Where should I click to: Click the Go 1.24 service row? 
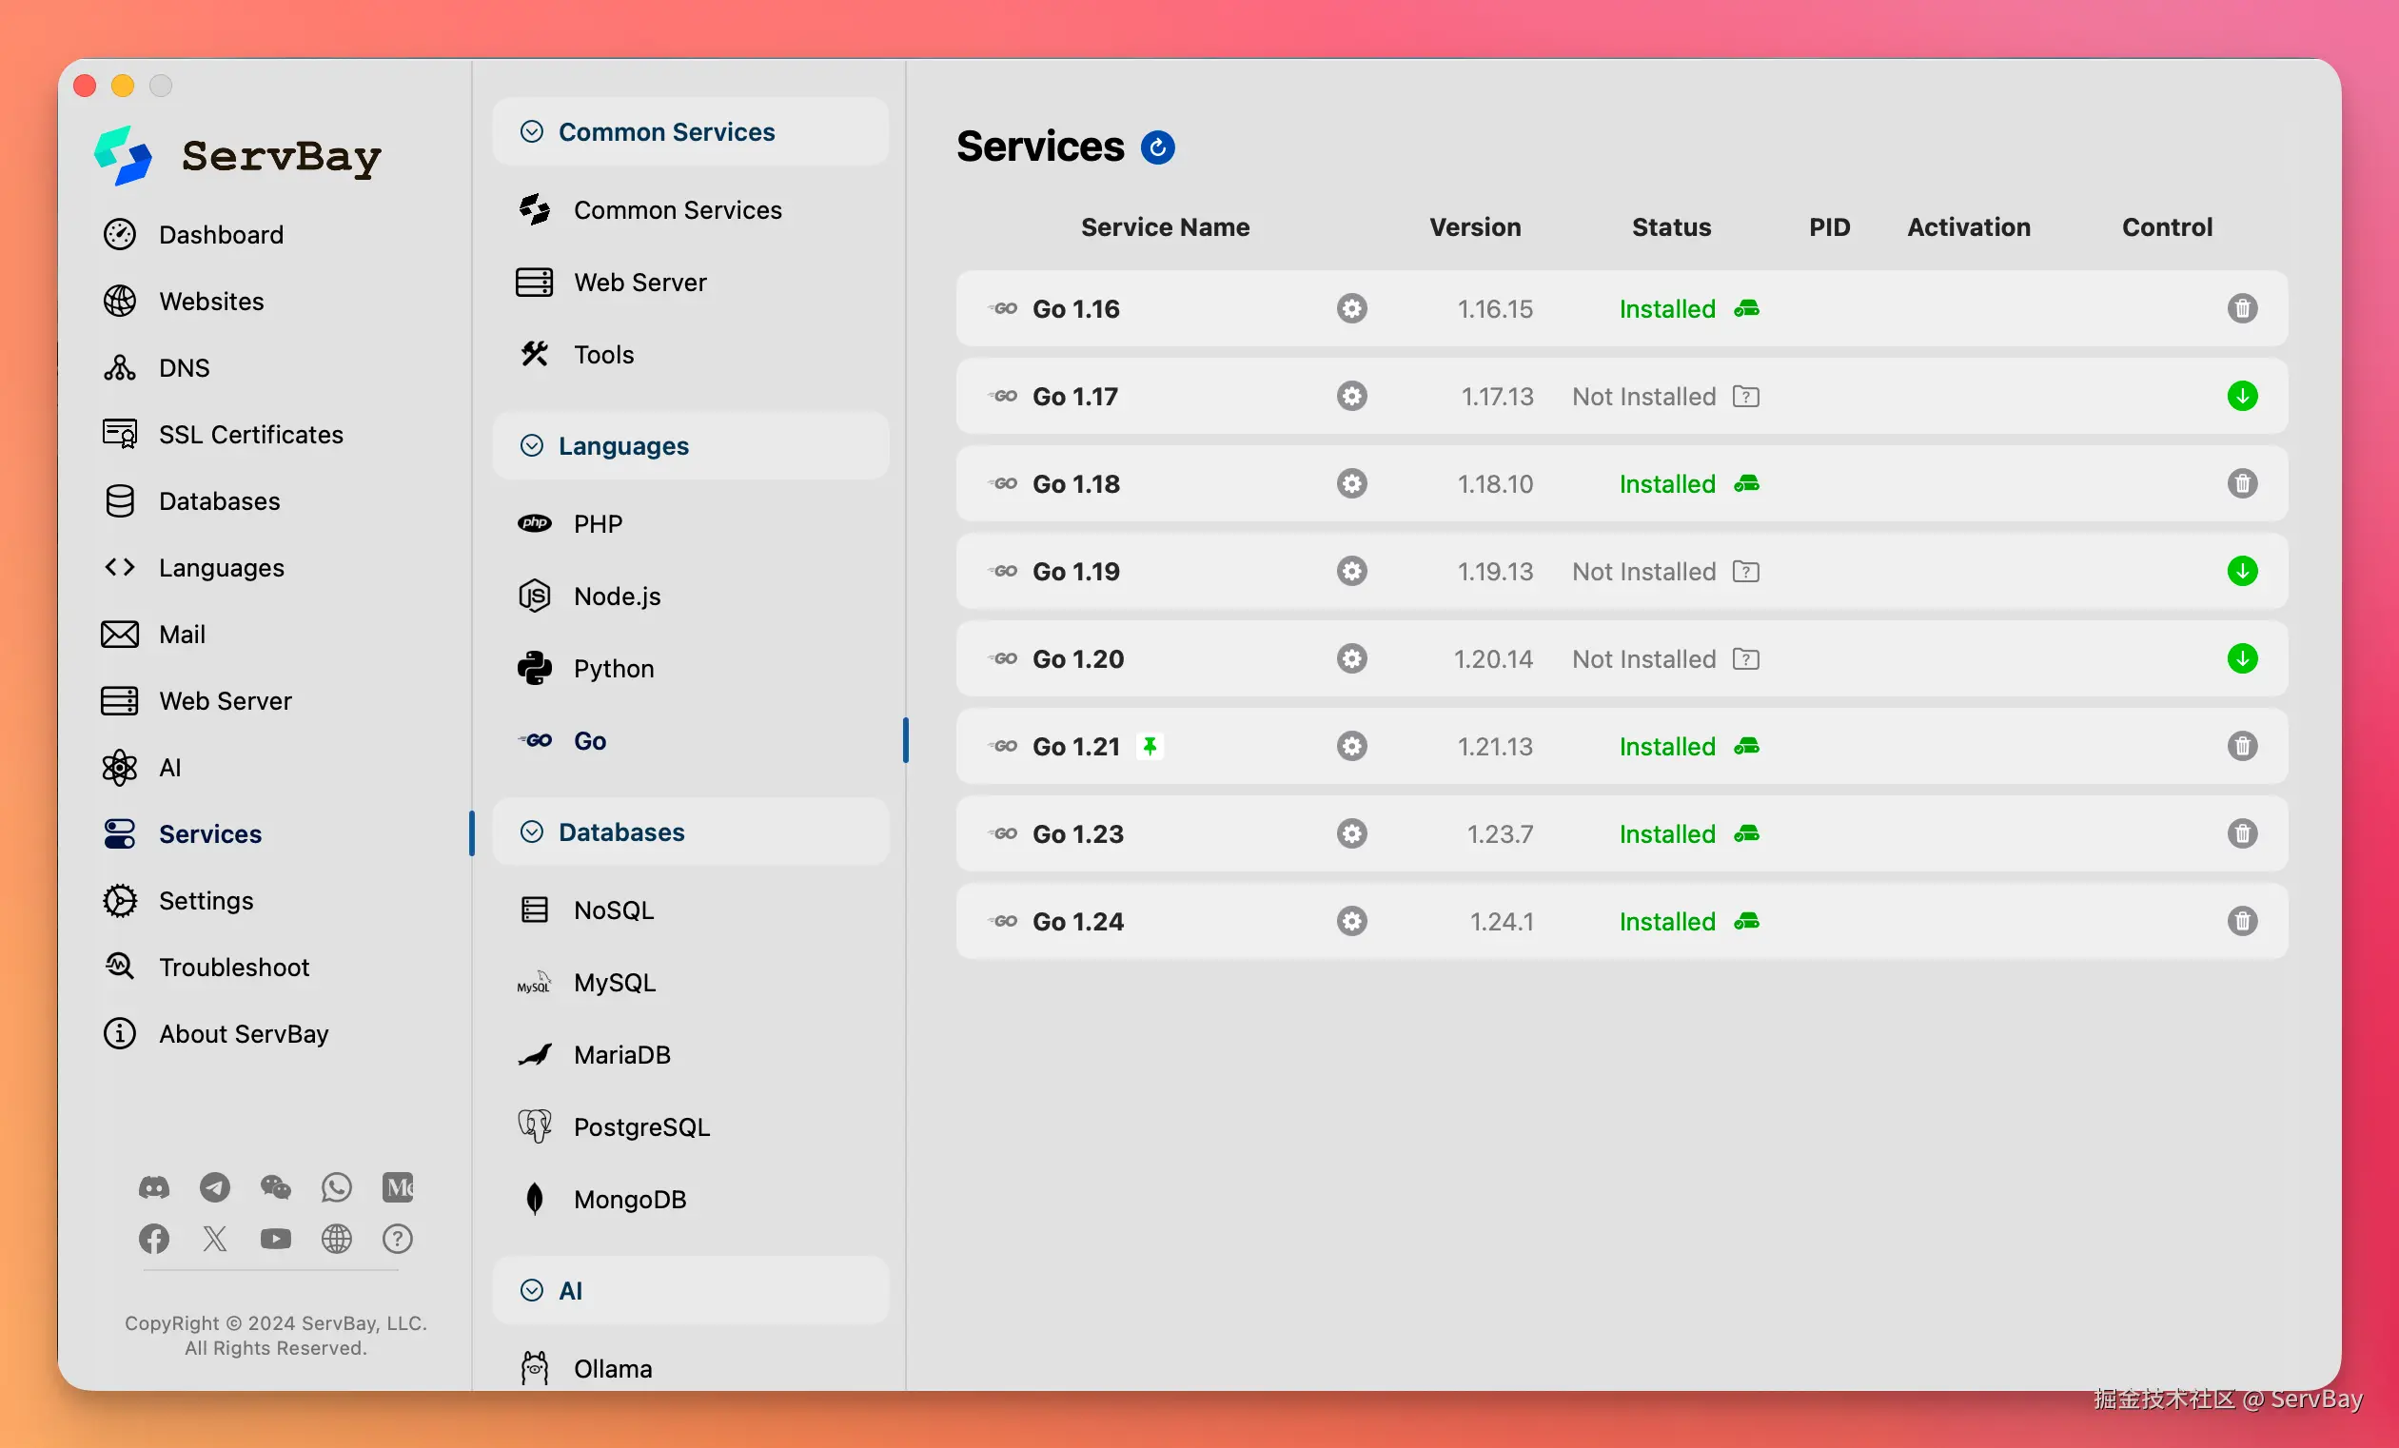[x=1078, y=922]
